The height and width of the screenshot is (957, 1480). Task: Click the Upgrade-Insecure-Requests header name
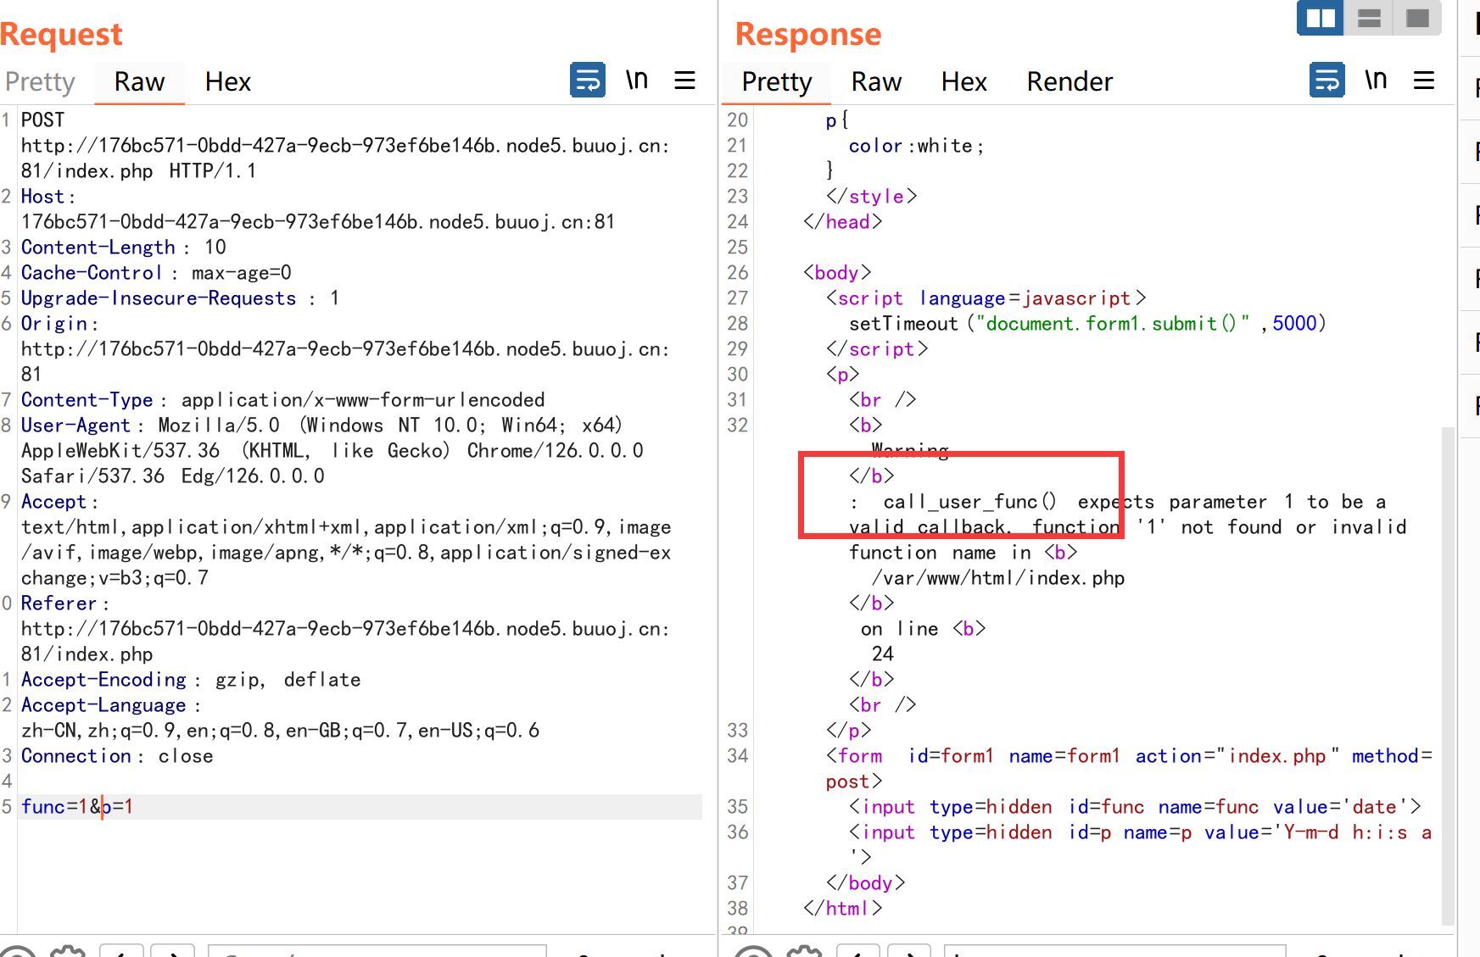[x=159, y=298]
